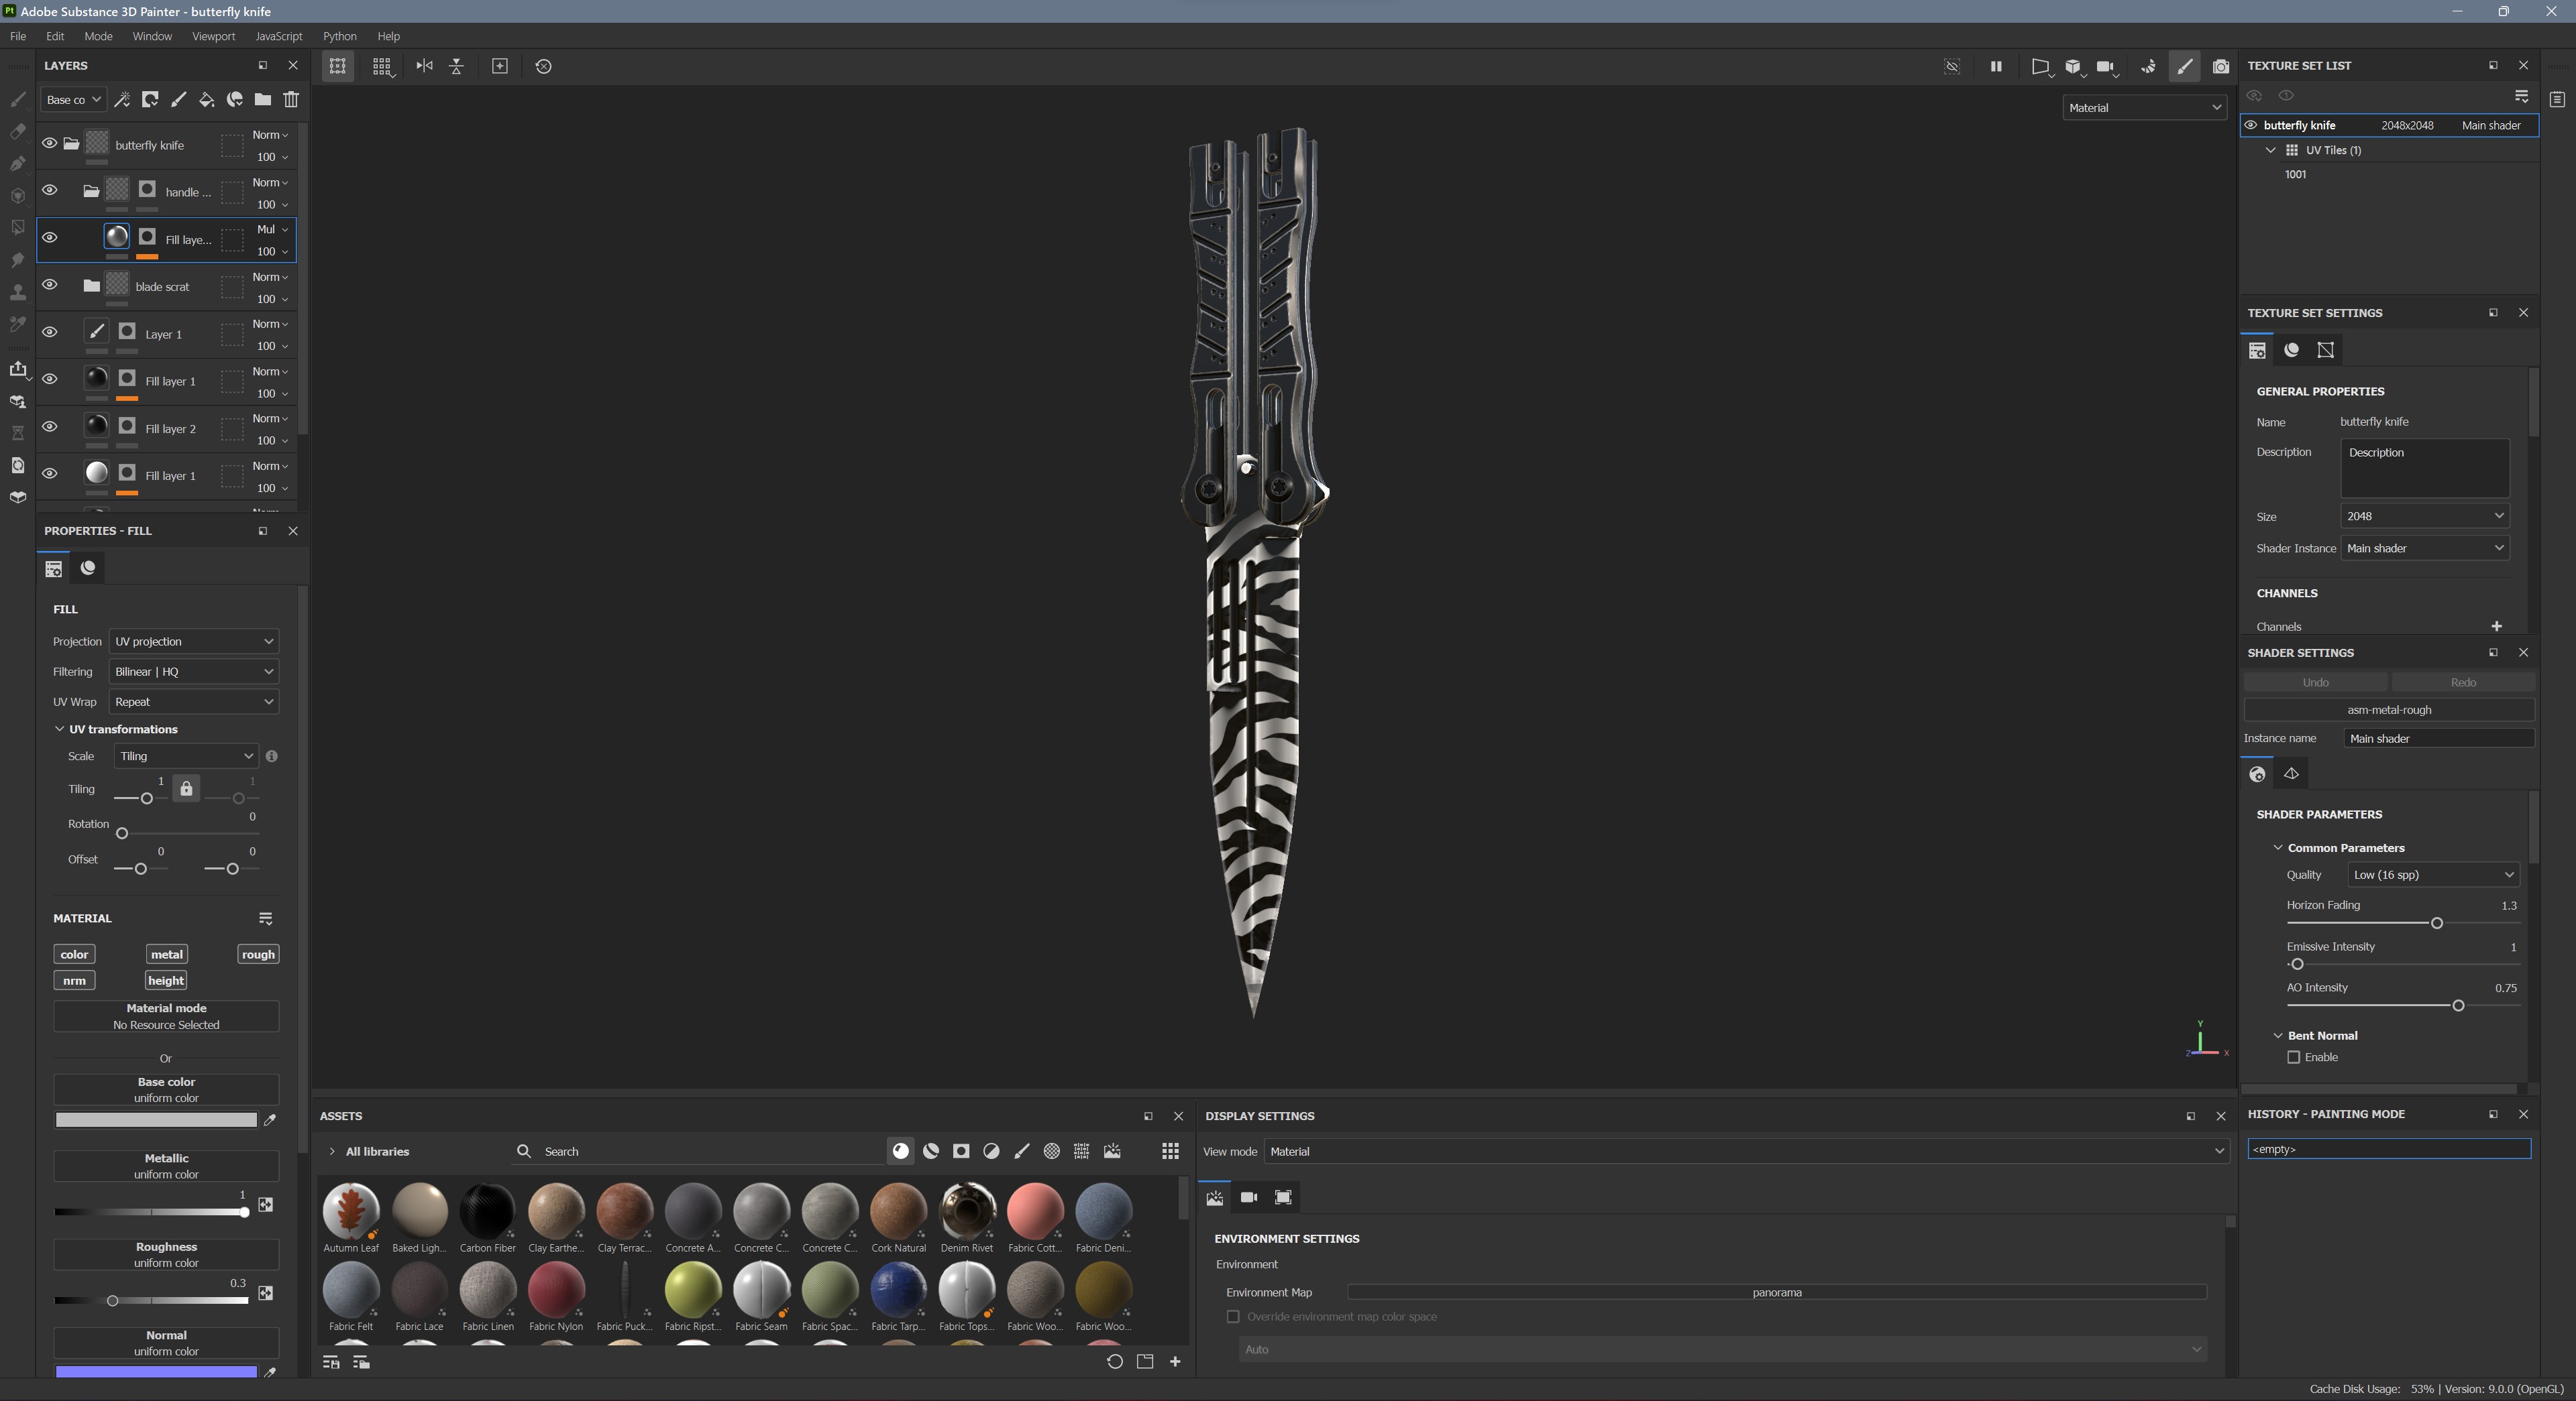2576x1401 pixels.
Task: Select the Carbon Fiber material thumbnail
Action: click(x=487, y=1218)
